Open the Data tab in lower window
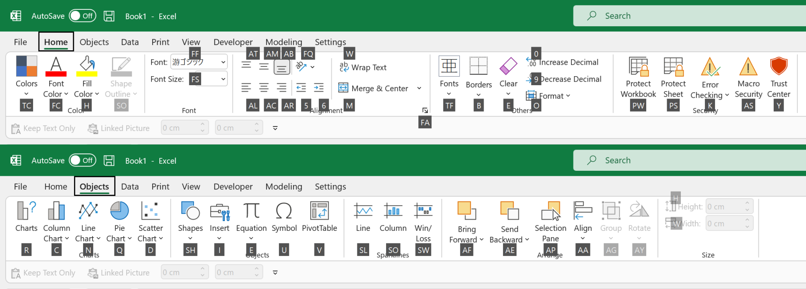806x289 pixels. (x=130, y=187)
